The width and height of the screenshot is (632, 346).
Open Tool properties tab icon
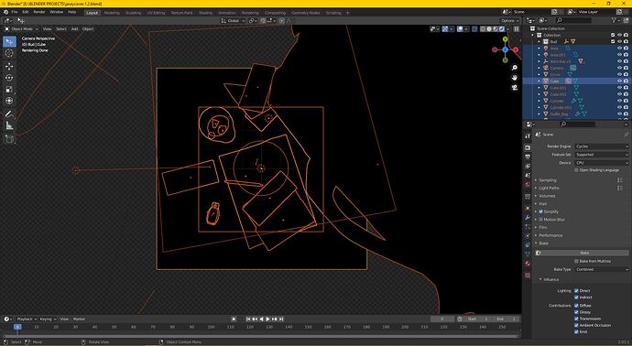[x=528, y=136]
